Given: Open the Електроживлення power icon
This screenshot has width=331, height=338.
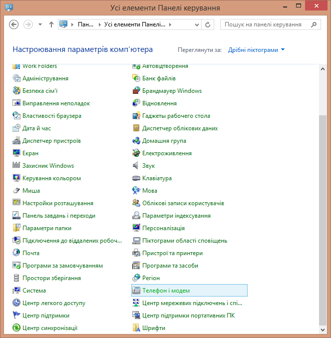Looking at the screenshot, I should point(136,153).
